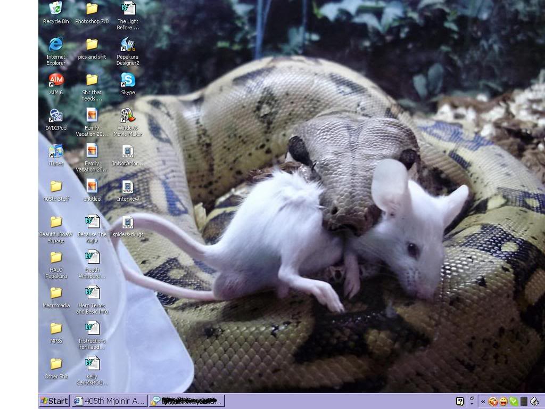Image resolution: width=545 pixels, height=409 pixels.
Task: Open the AIM 6 shortcut
Action: coord(55,84)
